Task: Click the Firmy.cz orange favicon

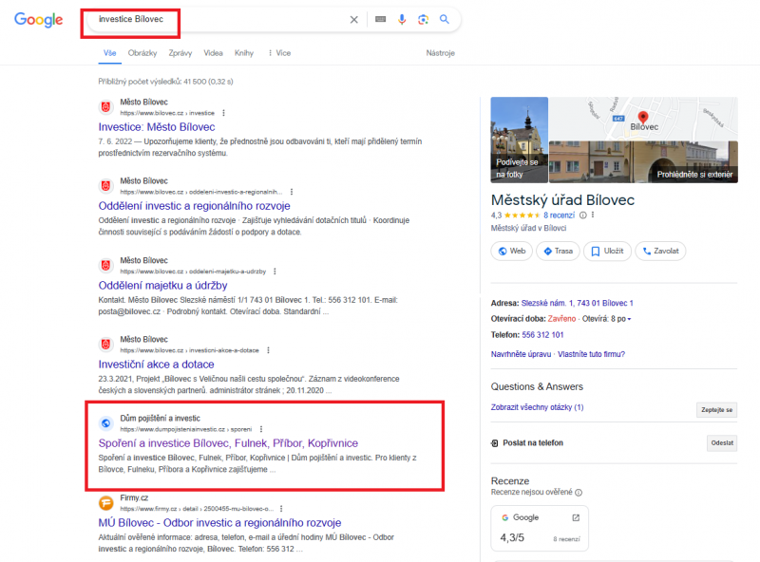Action: pos(105,503)
